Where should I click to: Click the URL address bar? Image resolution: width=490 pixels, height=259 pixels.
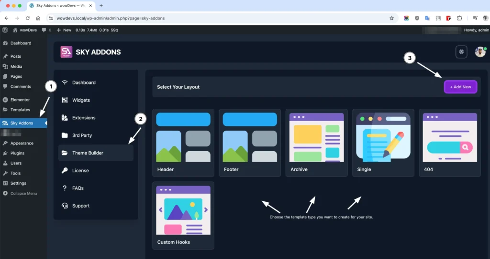point(222,18)
